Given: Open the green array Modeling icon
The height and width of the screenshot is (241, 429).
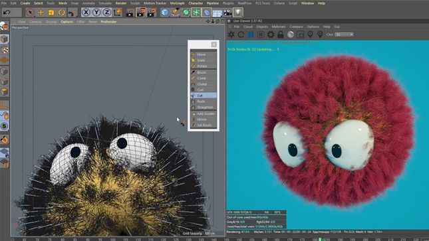Looking at the screenshot, I should click(196, 13).
